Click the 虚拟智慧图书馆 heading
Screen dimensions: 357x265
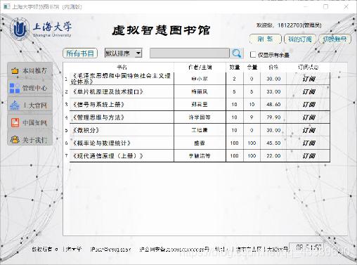click(x=161, y=30)
